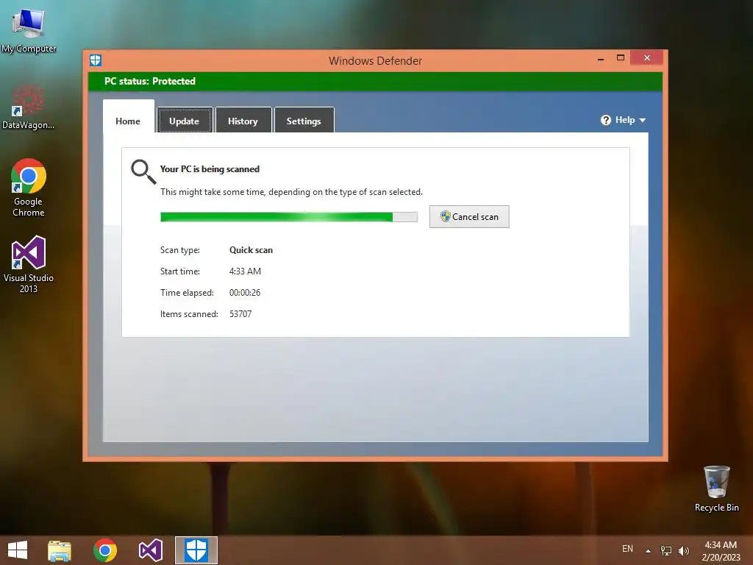Click the green scan progress bar
The height and width of the screenshot is (565, 753).
tap(288, 217)
